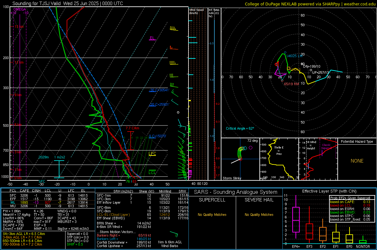377x250 pixels.
Task: Click the 'STP (cin) = 0.0' value
Action: click(x=77, y=237)
